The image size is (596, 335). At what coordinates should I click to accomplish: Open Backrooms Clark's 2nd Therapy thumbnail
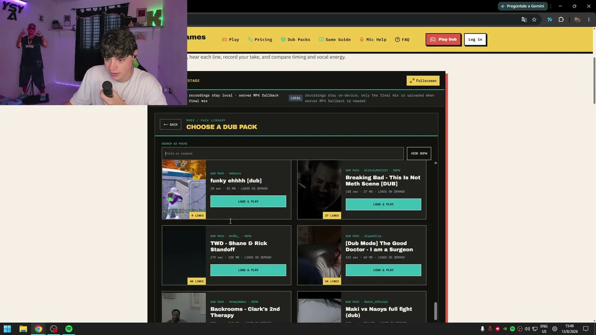click(184, 307)
